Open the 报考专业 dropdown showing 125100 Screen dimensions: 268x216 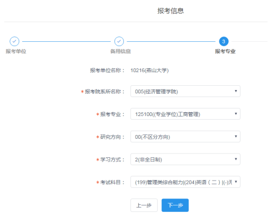(185, 114)
